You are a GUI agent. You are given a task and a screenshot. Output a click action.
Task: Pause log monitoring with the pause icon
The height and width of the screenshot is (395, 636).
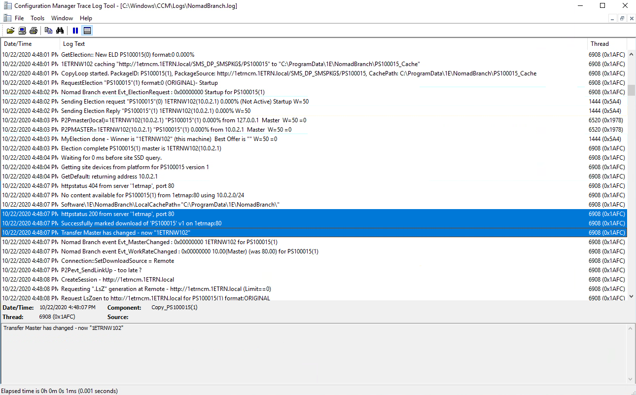75,31
